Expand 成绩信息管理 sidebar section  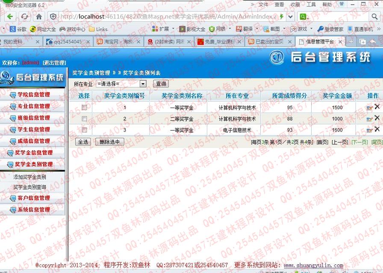click(32, 141)
